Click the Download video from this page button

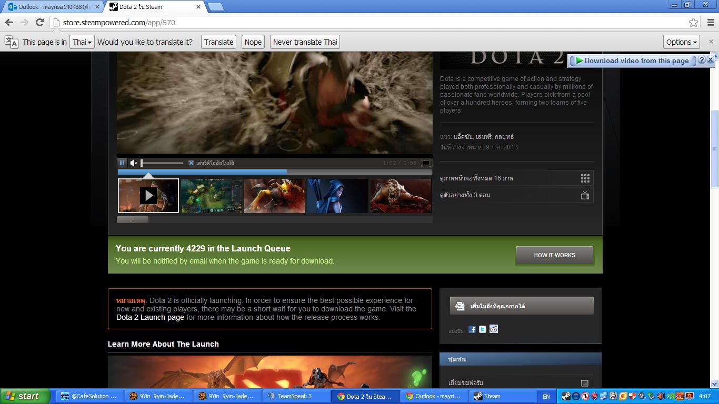[633, 60]
